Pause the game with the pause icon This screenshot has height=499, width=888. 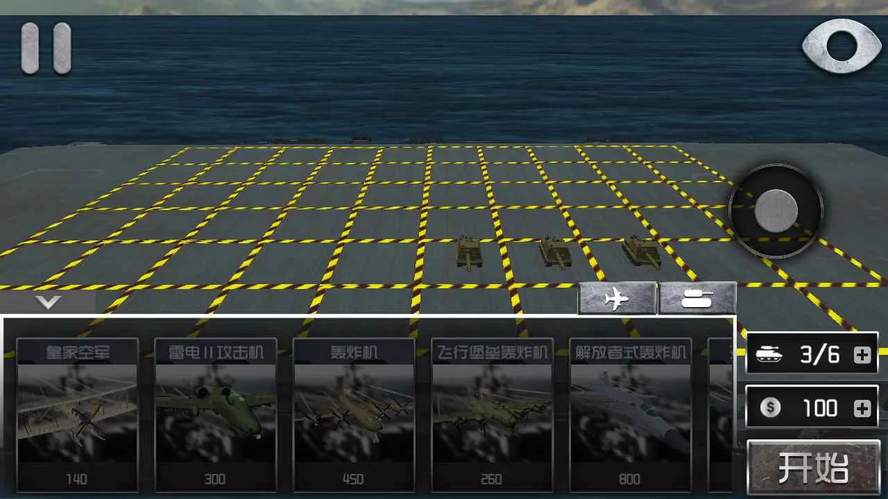click(46, 48)
